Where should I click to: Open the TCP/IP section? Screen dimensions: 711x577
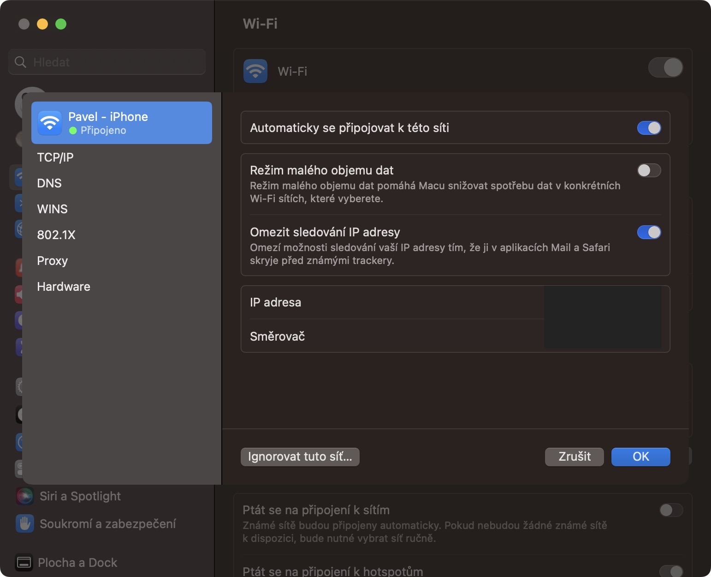[x=55, y=157]
